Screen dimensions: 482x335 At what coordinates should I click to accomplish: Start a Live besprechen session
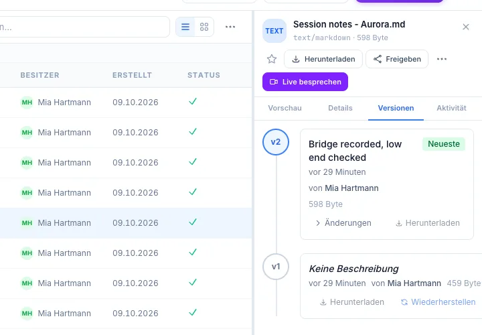(305, 82)
